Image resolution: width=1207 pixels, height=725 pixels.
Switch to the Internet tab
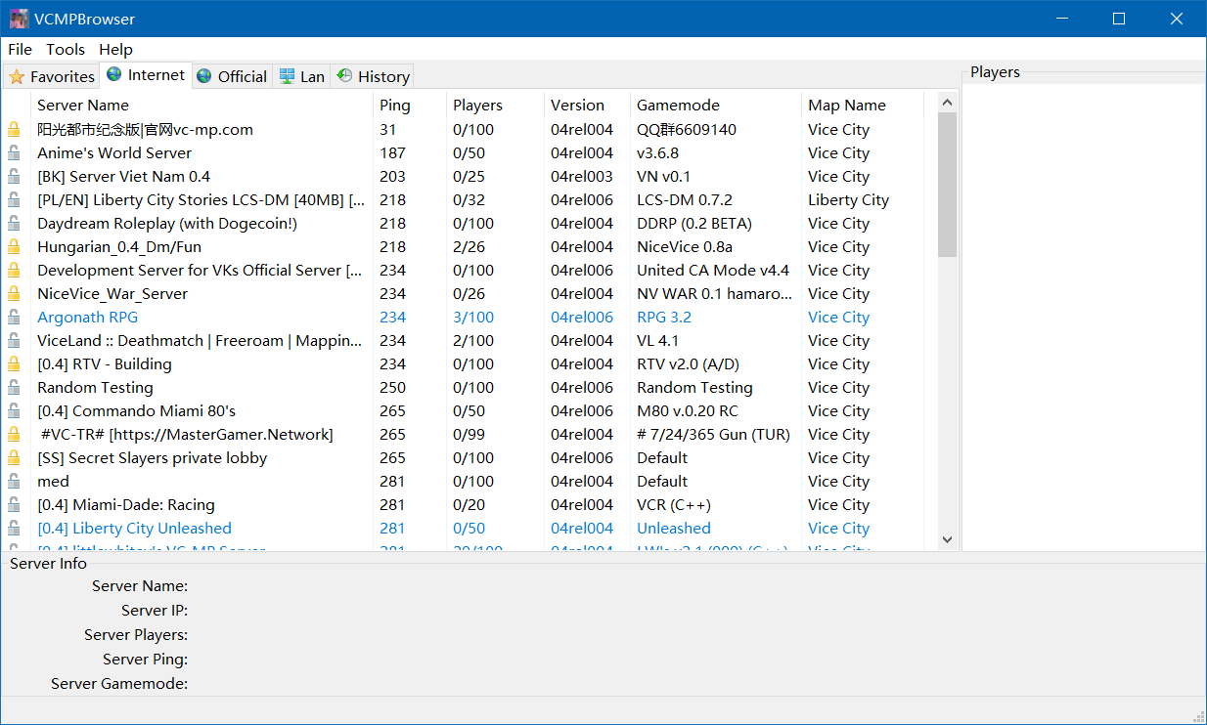(x=146, y=74)
